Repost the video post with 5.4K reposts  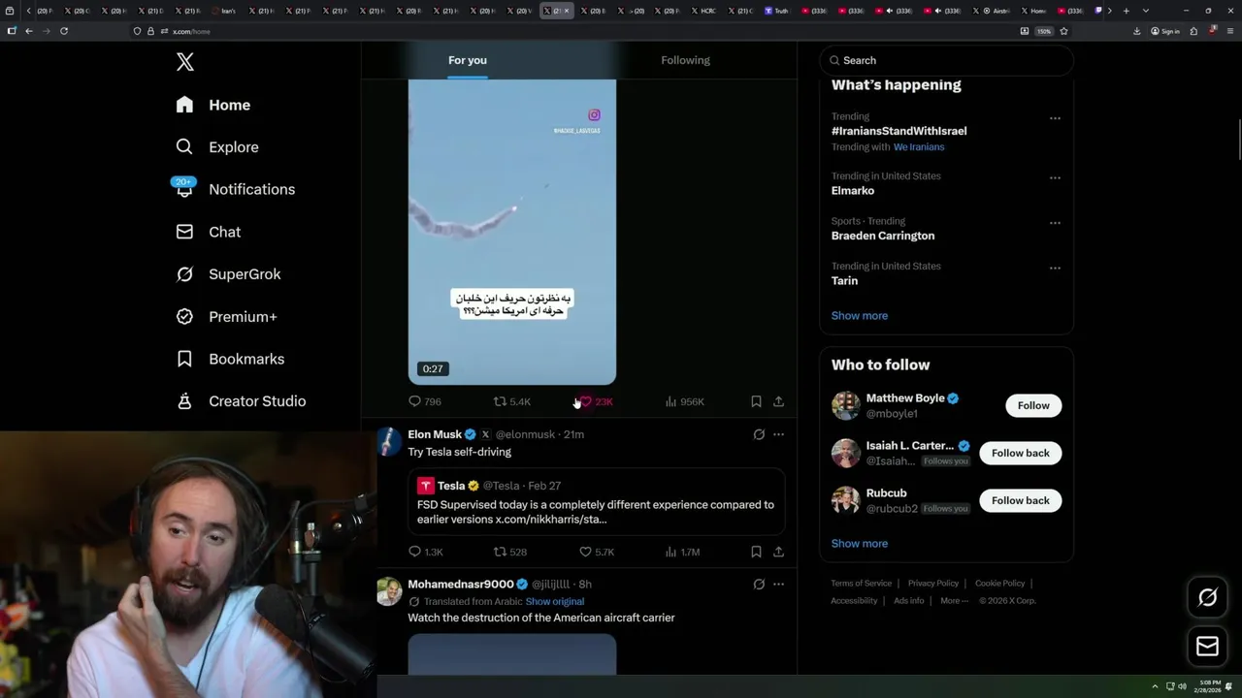(x=512, y=401)
